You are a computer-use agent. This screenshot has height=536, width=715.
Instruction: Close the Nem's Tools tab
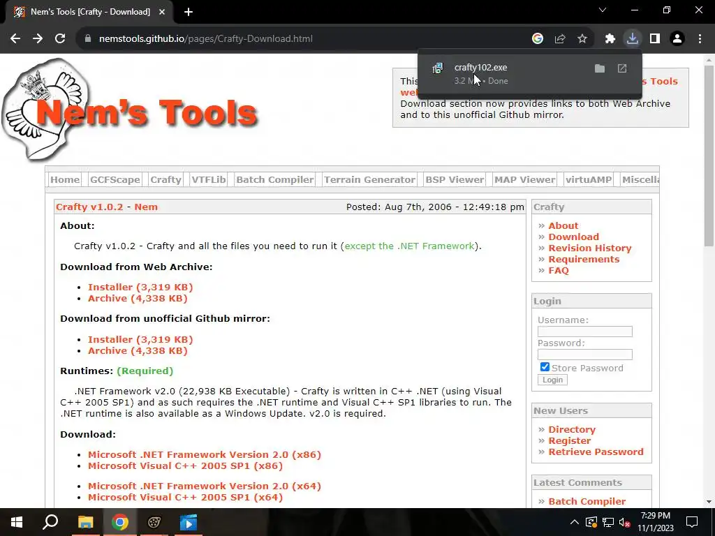[x=162, y=12]
